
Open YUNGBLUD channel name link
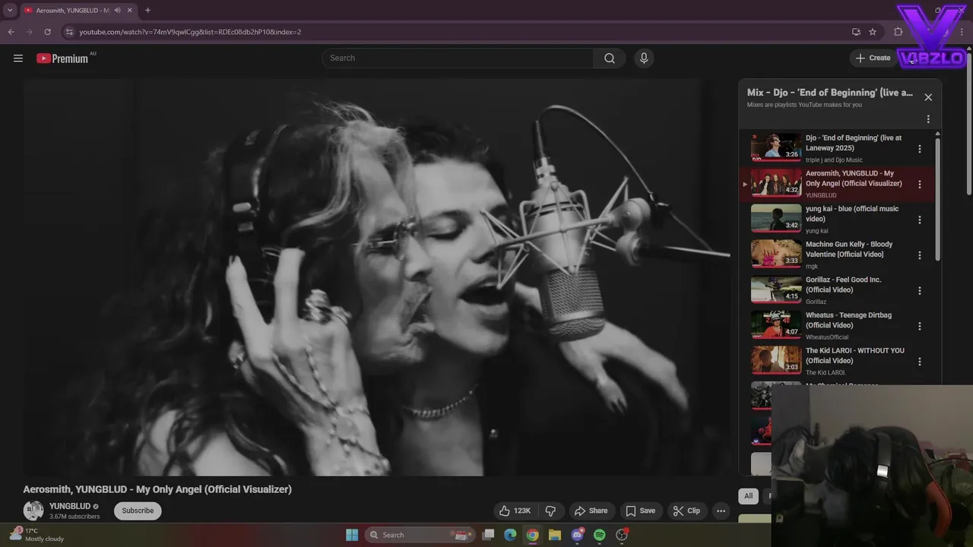(x=70, y=506)
